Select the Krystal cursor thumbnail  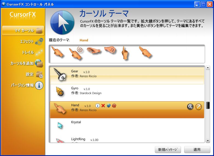pos(60,125)
